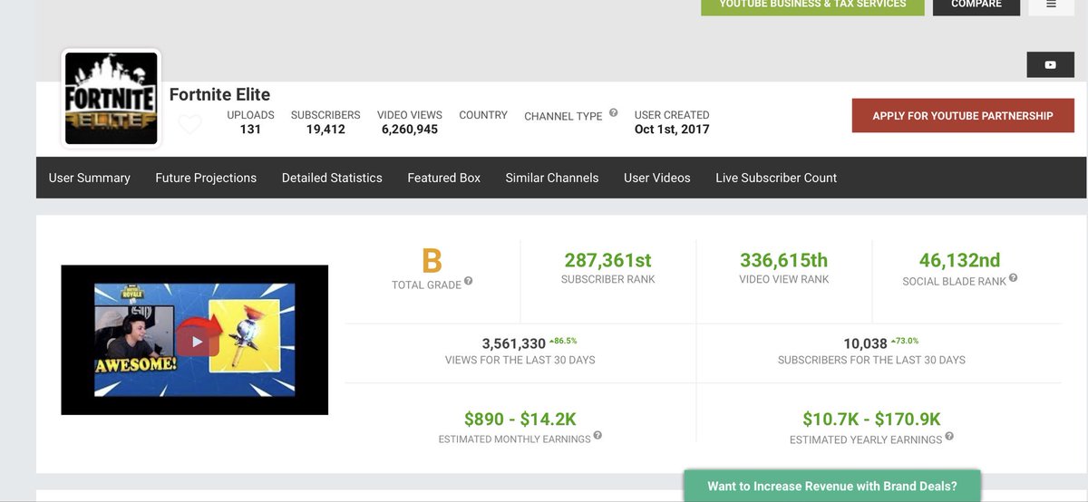Click Apply for YouTube Partnership button

(x=963, y=116)
